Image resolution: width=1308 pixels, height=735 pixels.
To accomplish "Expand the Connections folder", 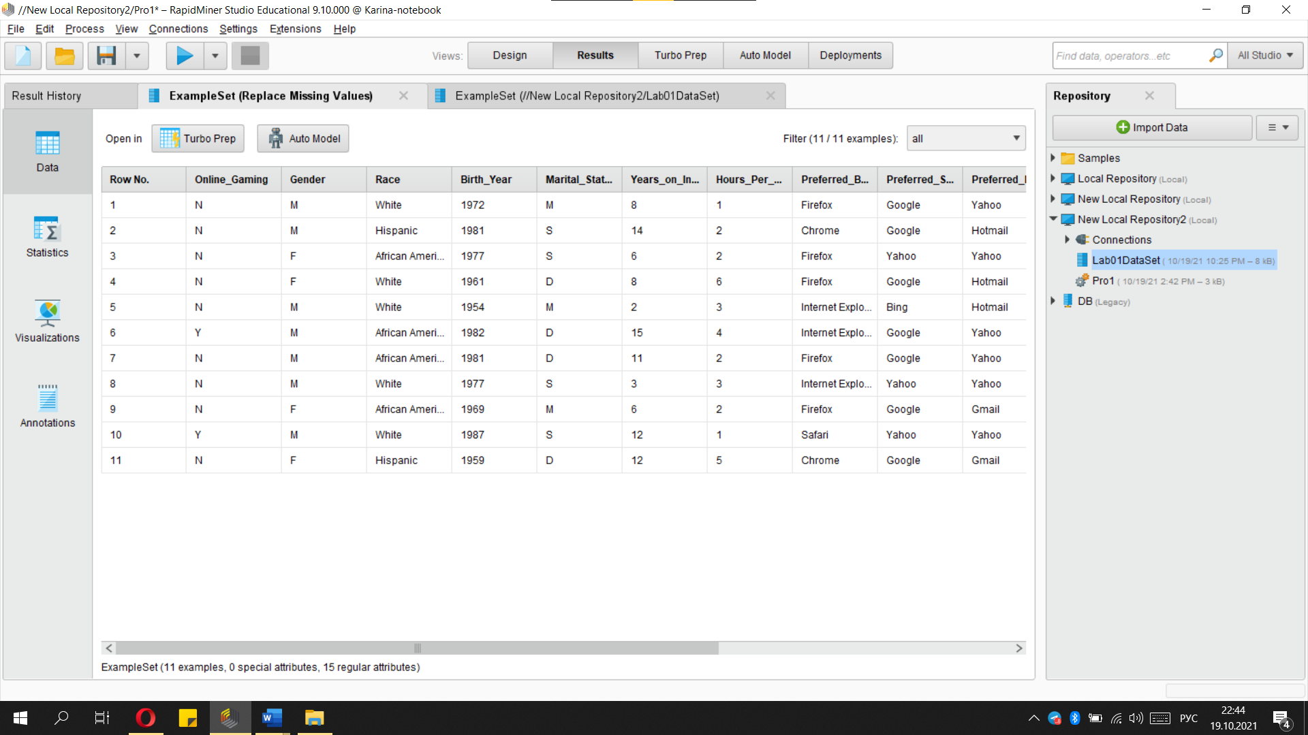I will tap(1068, 240).
